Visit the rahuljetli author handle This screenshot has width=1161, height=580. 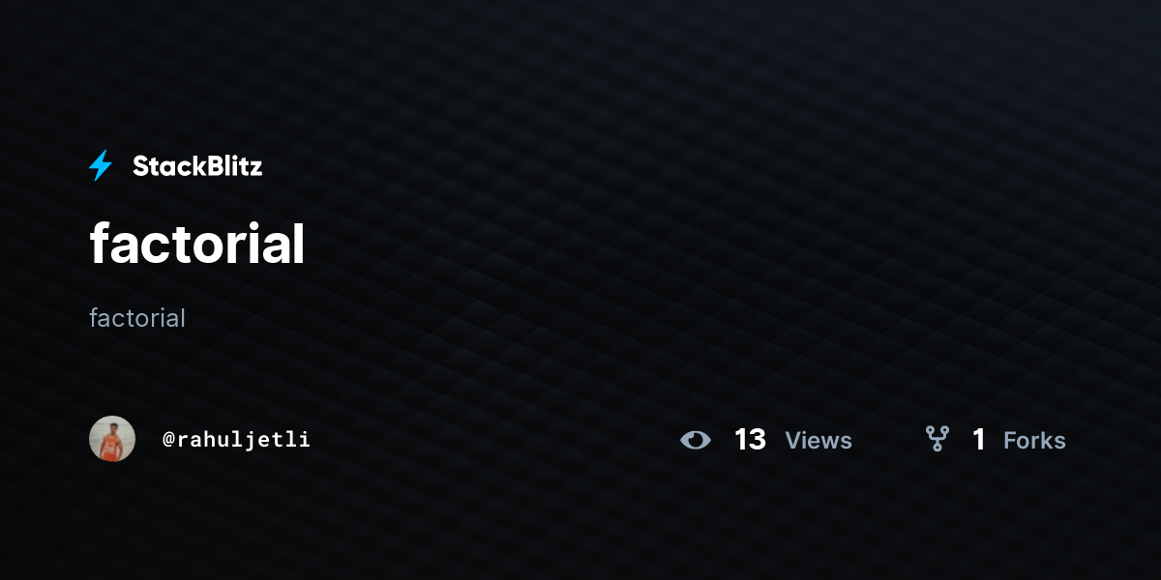pyautogui.click(x=236, y=440)
